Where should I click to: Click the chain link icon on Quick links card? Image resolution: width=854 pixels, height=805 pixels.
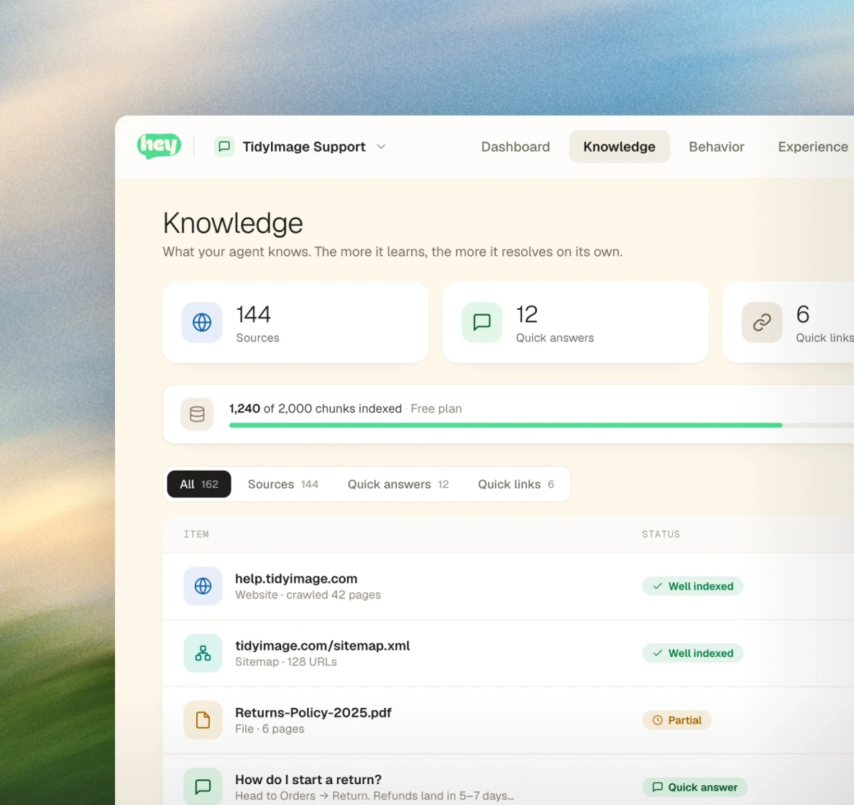click(762, 322)
